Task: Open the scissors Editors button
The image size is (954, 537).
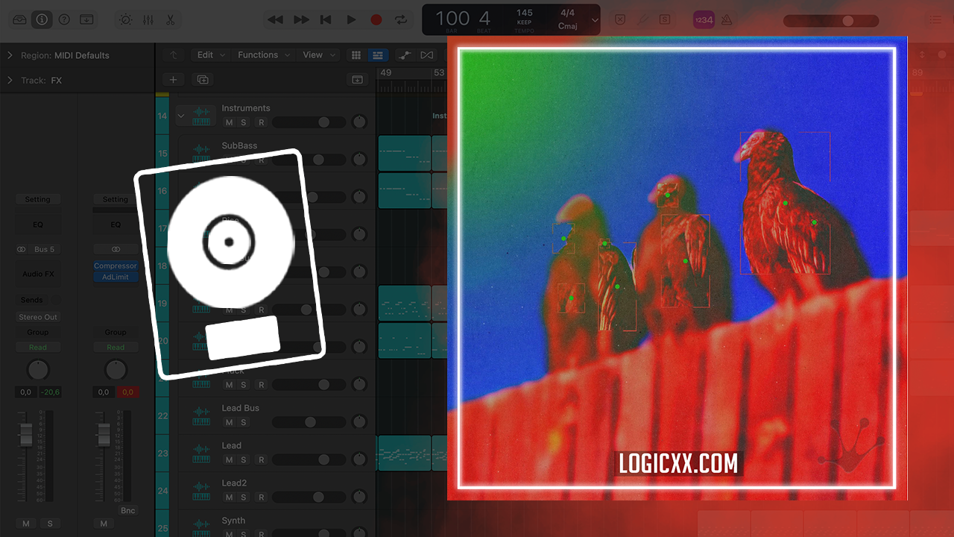Action: [x=170, y=20]
